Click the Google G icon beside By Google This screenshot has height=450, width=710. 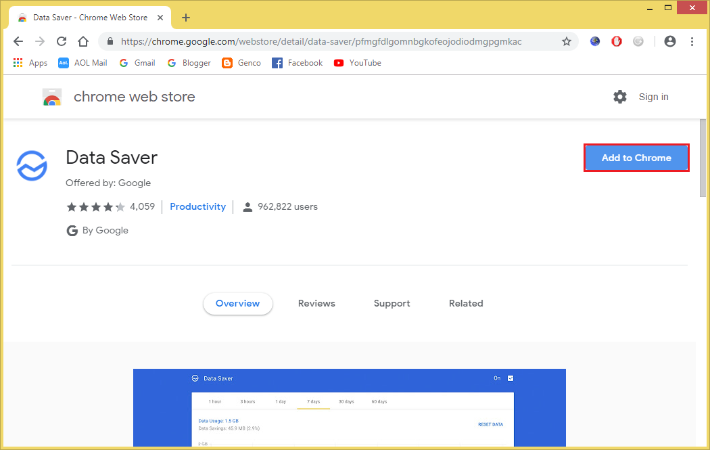pyautogui.click(x=72, y=231)
